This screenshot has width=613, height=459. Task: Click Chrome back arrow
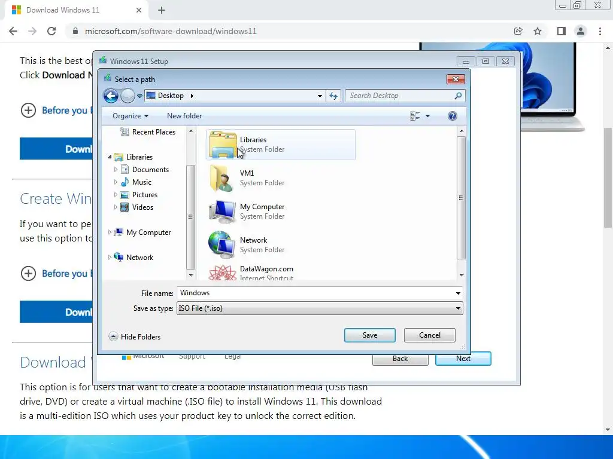pos(13,31)
